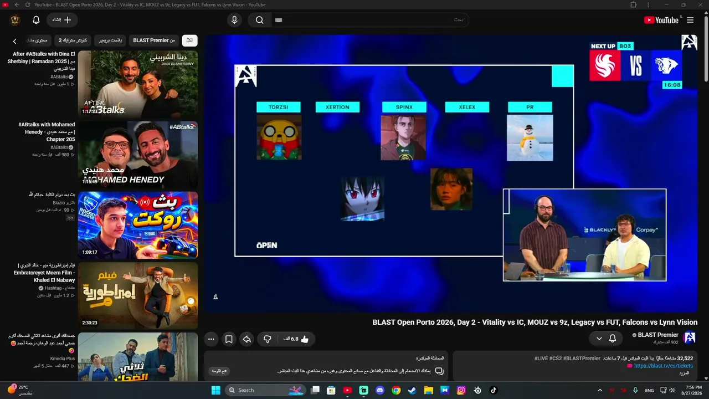Click the ENG language indicator

click(x=649, y=390)
